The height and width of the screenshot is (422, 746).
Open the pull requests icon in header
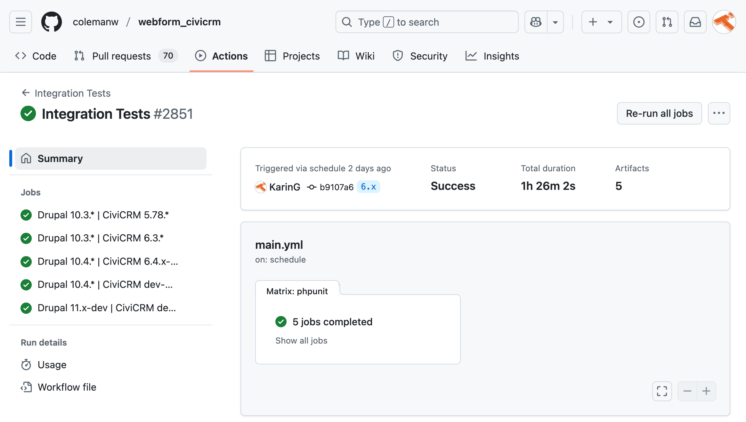[667, 22]
